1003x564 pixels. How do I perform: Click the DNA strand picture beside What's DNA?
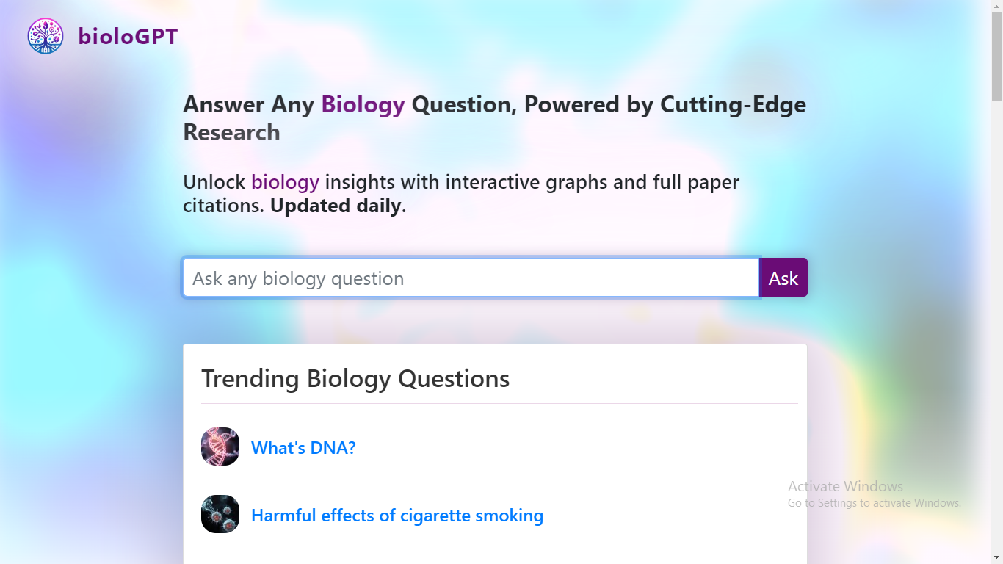point(220,446)
